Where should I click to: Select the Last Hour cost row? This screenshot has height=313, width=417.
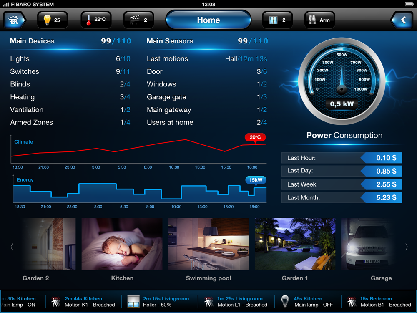coord(342,158)
